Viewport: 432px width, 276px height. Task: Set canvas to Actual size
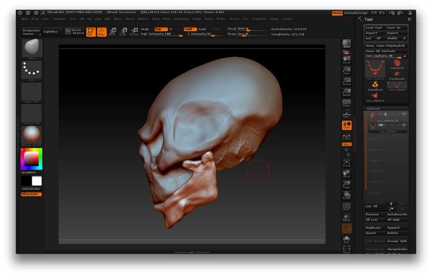(x=346, y=82)
